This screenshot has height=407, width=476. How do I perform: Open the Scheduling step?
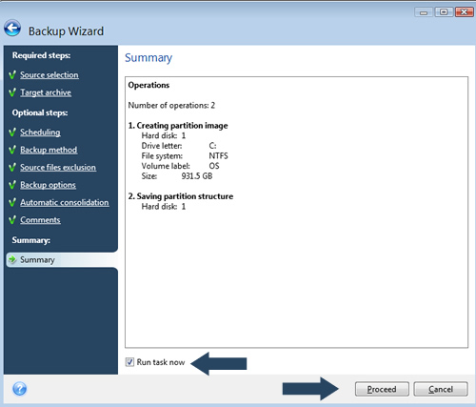40,132
